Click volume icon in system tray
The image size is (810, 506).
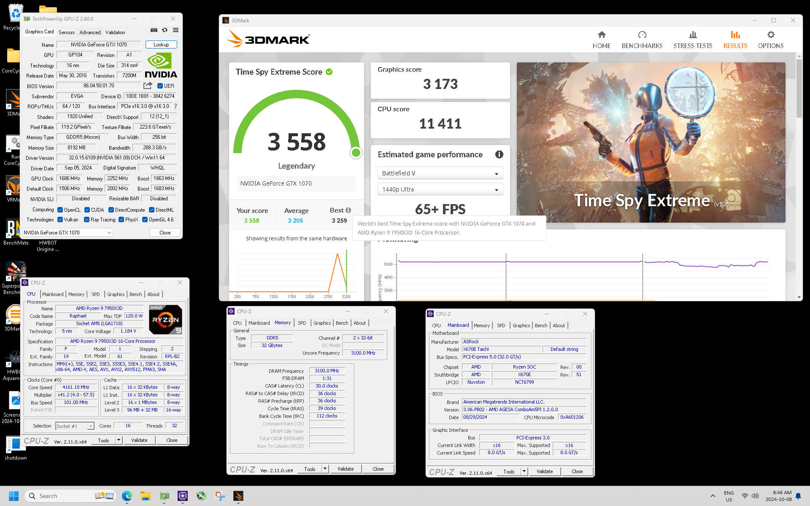coord(755,496)
